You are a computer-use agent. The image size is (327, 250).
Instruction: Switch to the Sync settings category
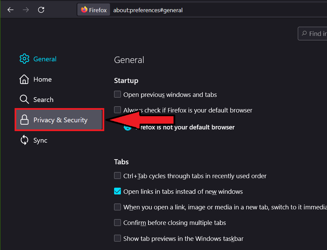40,140
